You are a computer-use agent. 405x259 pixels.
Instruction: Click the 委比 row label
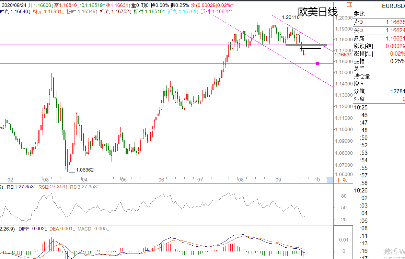[359, 14]
